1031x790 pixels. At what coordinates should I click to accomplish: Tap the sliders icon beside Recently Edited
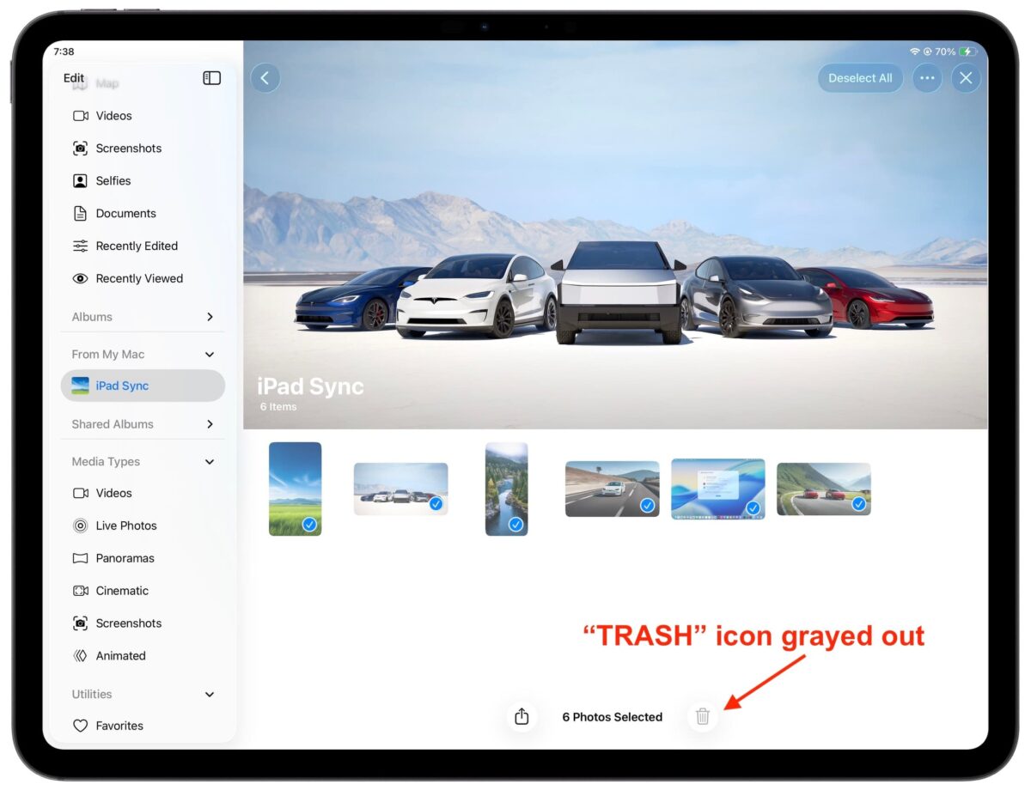click(81, 246)
